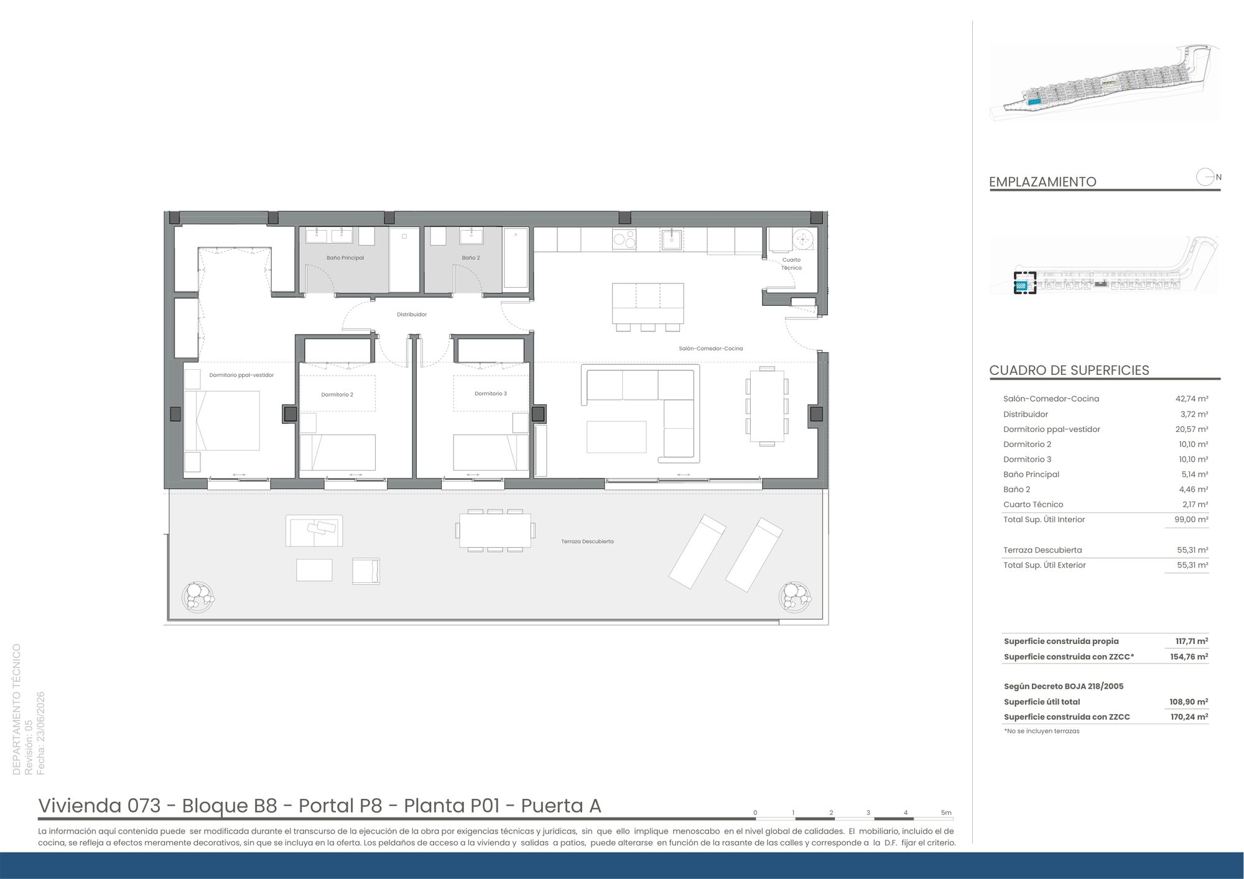Click the 0–5m scale bar

pyautogui.click(x=853, y=815)
